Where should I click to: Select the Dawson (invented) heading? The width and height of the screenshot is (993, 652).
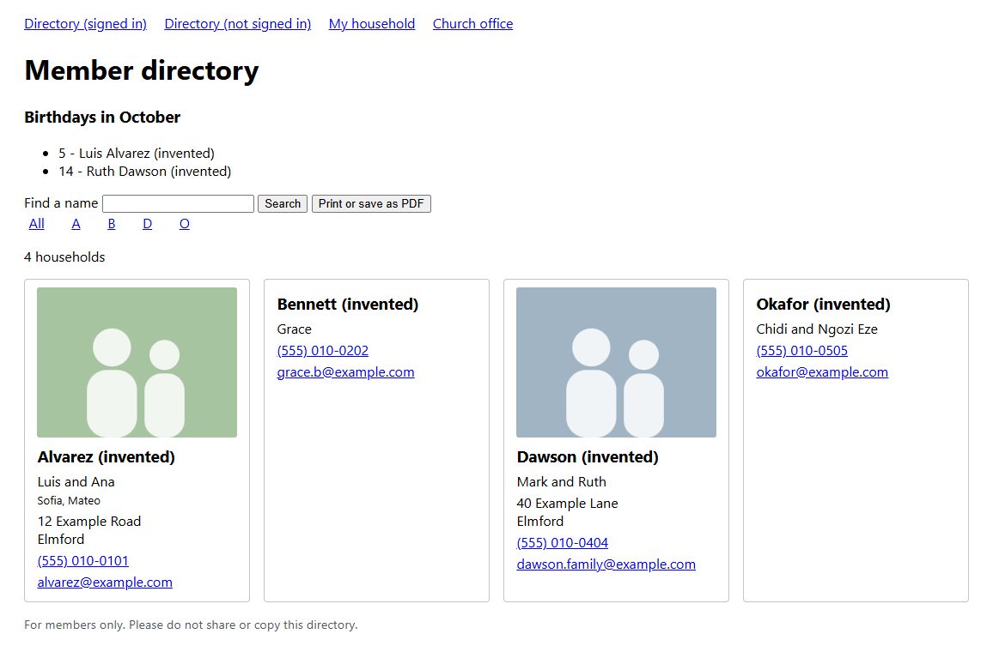588,457
